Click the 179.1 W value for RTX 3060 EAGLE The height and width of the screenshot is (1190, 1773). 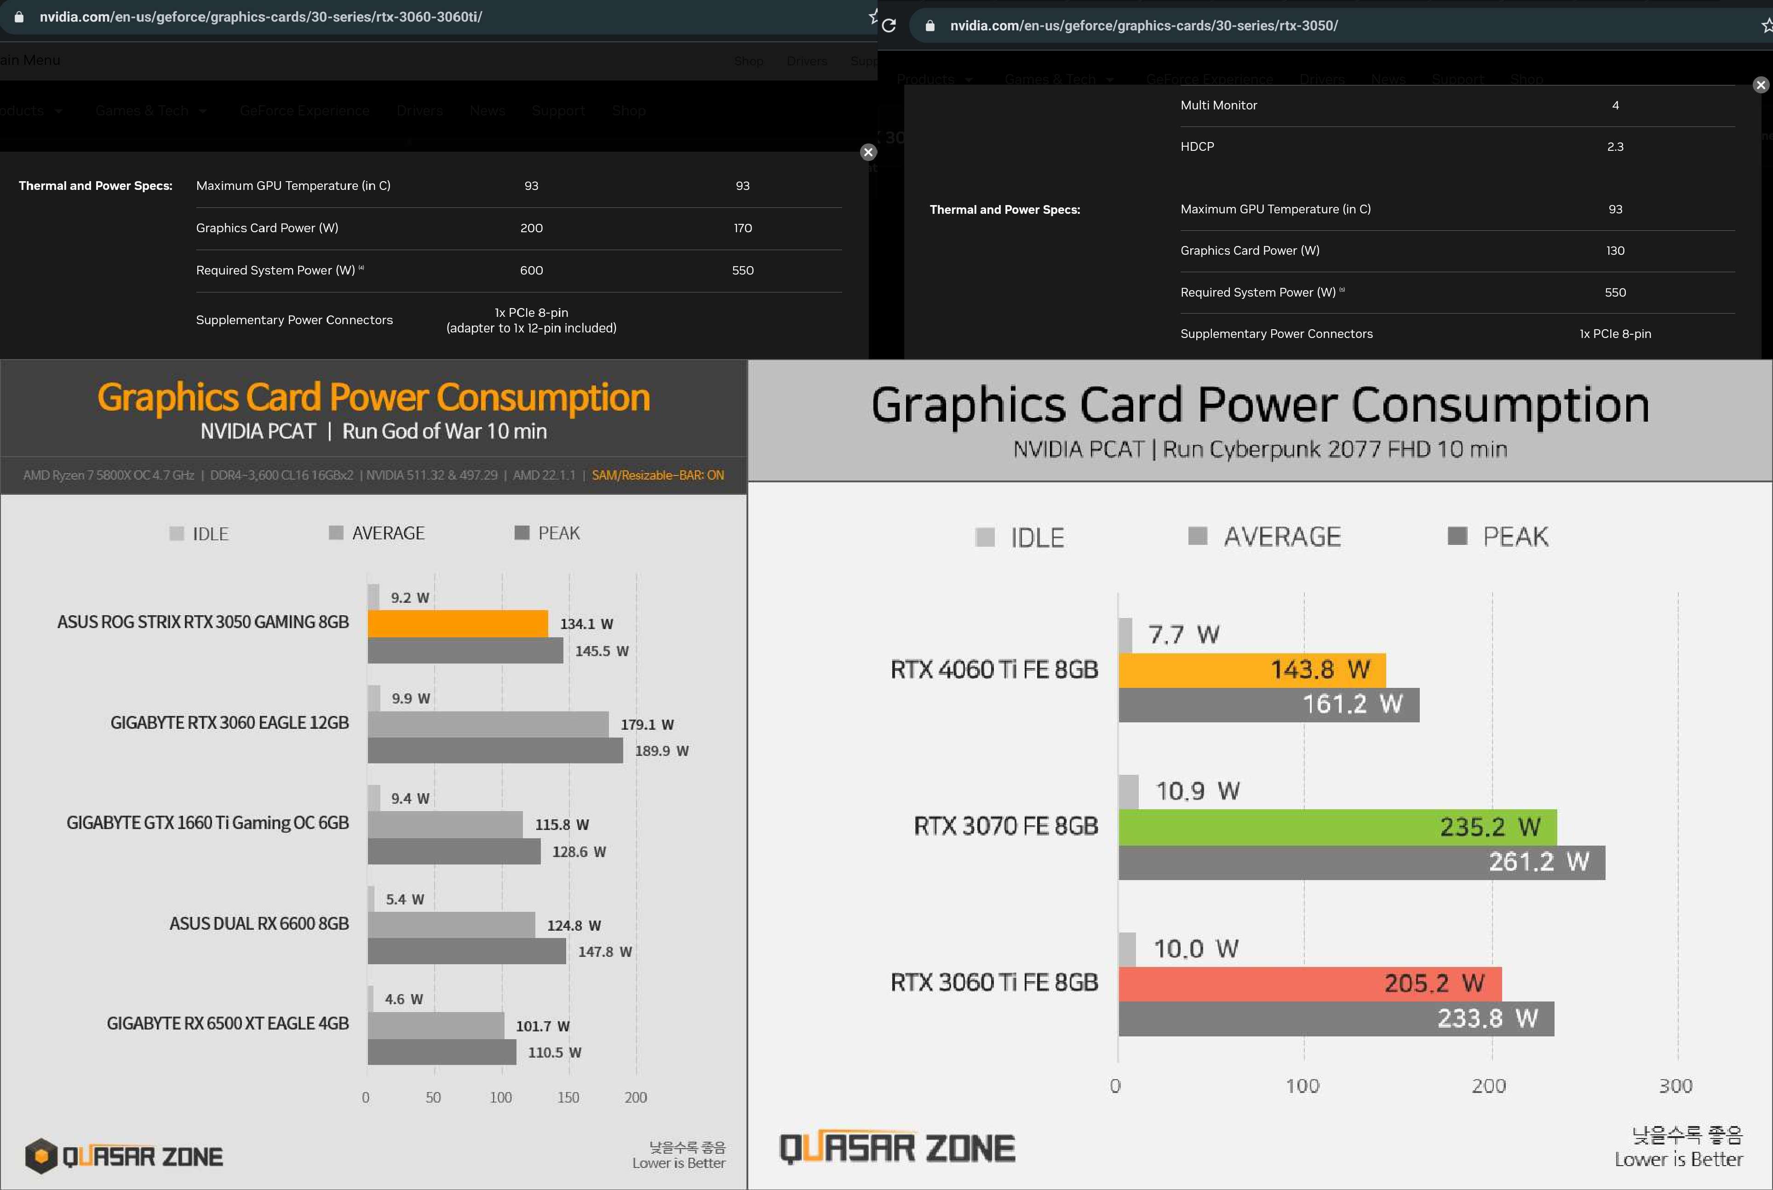pos(647,725)
